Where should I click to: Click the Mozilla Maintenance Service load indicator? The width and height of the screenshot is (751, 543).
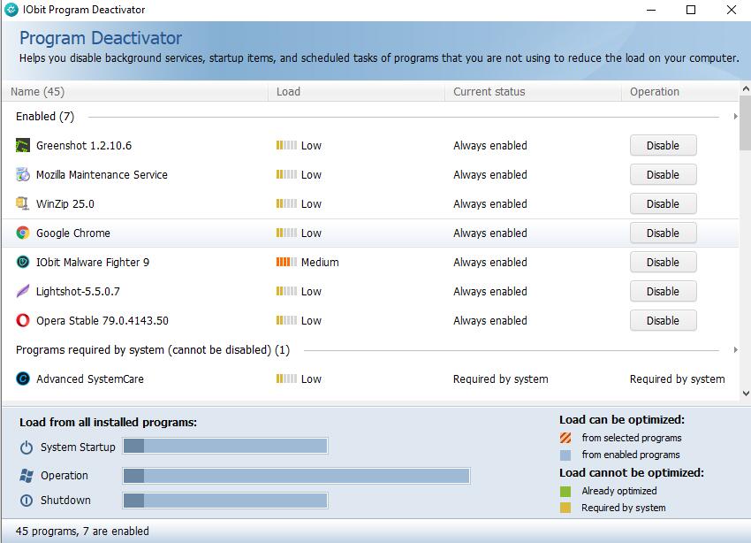coord(286,174)
